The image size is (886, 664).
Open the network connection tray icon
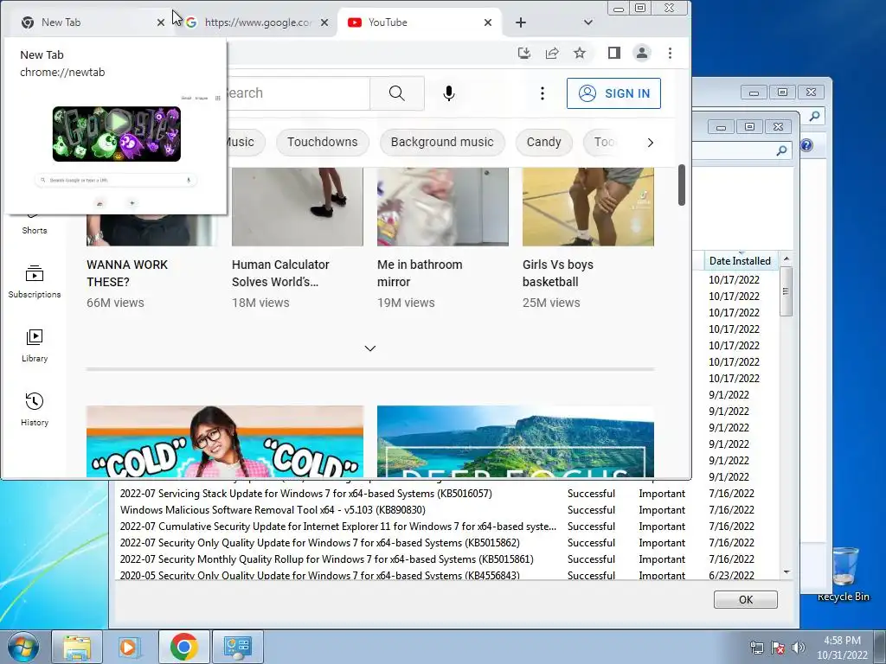pyautogui.click(x=756, y=648)
